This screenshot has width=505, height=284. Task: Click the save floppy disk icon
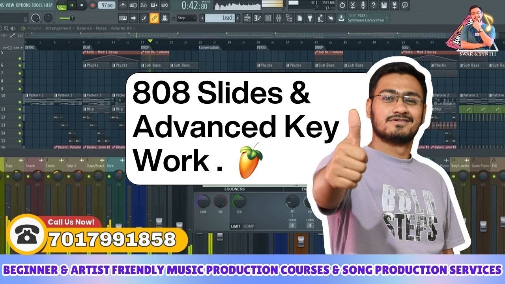(x=384, y=6)
